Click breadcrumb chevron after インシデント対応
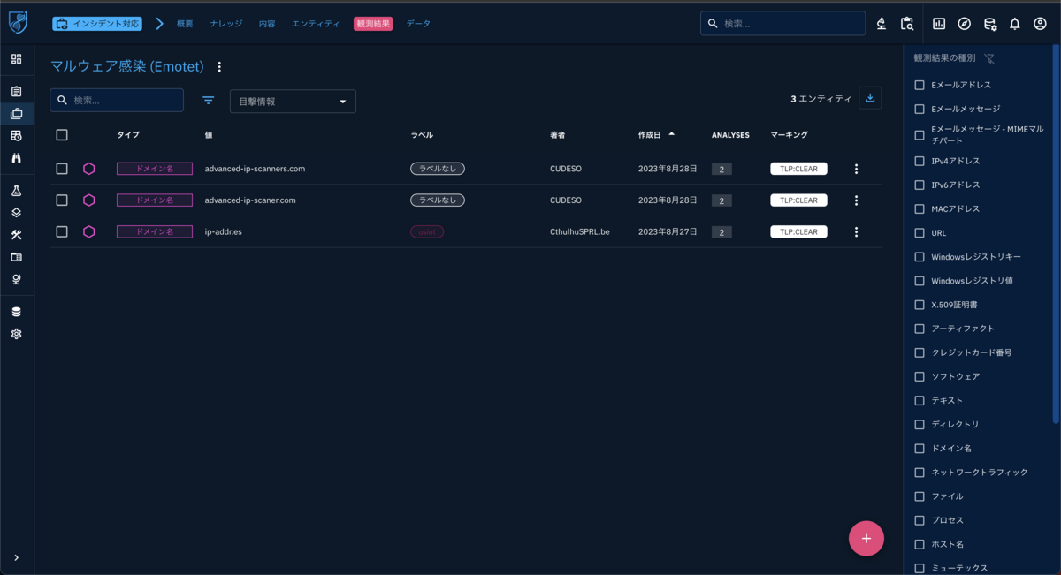 click(x=160, y=24)
